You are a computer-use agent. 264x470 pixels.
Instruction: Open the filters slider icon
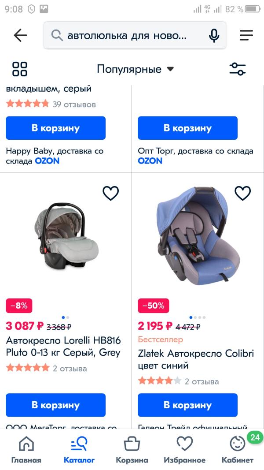point(238,69)
